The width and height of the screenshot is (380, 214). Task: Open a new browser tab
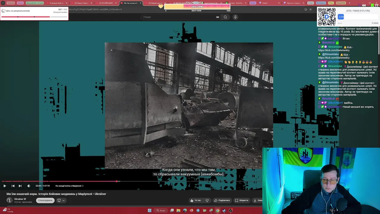[x=349, y=3]
